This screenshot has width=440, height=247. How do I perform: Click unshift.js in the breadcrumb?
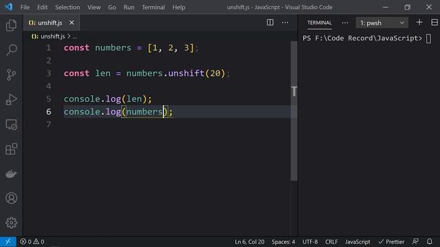pyautogui.click(x=53, y=36)
